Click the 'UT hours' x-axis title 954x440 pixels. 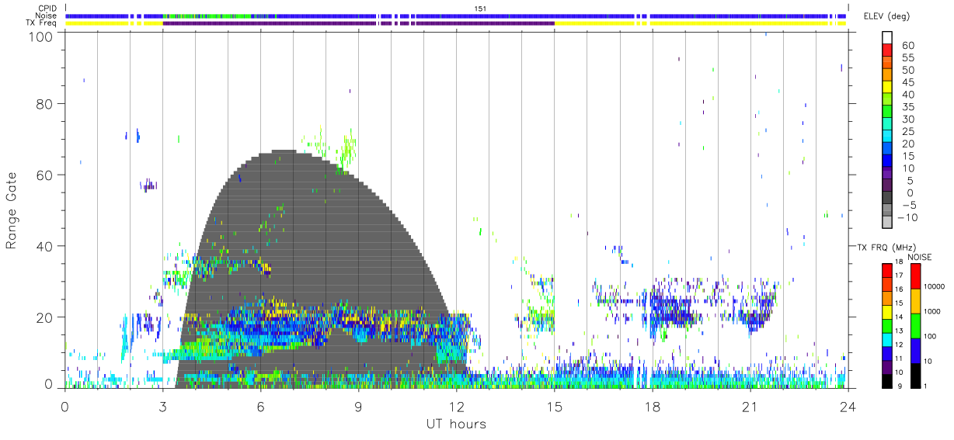[455, 424]
